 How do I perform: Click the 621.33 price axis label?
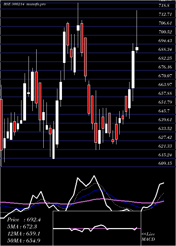coord(165,146)
